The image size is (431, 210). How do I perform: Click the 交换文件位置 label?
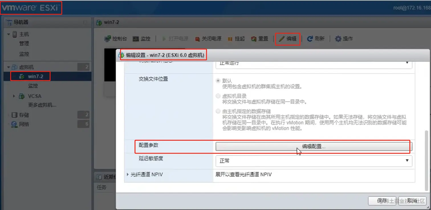[x=153, y=79]
